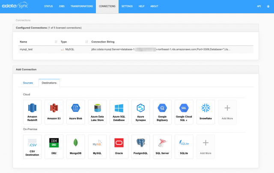Open the Help menu item
Screen dimensions: 274x173
[141, 6]
